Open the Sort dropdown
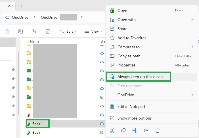199x138 pixels. click(68, 31)
